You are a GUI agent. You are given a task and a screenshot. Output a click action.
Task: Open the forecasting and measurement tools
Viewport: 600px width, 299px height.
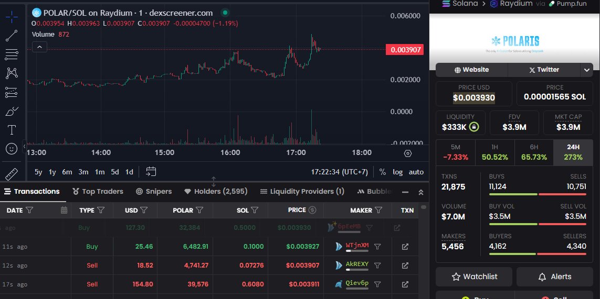pyautogui.click(x=12, y=92)
